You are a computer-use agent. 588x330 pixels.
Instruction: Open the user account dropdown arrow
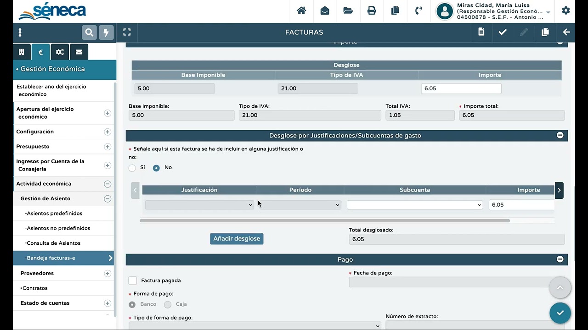(x=548, y=12)
